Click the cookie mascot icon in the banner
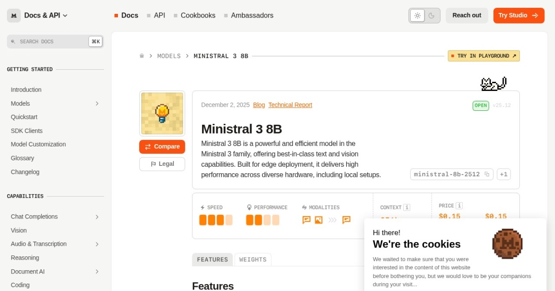 point(507,244)
